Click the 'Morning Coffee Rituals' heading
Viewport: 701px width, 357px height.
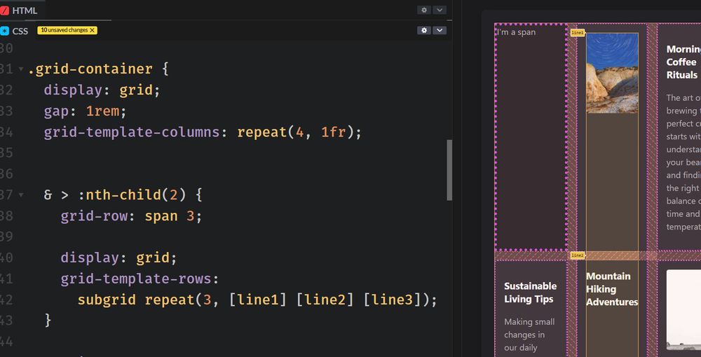coord(683,62)
